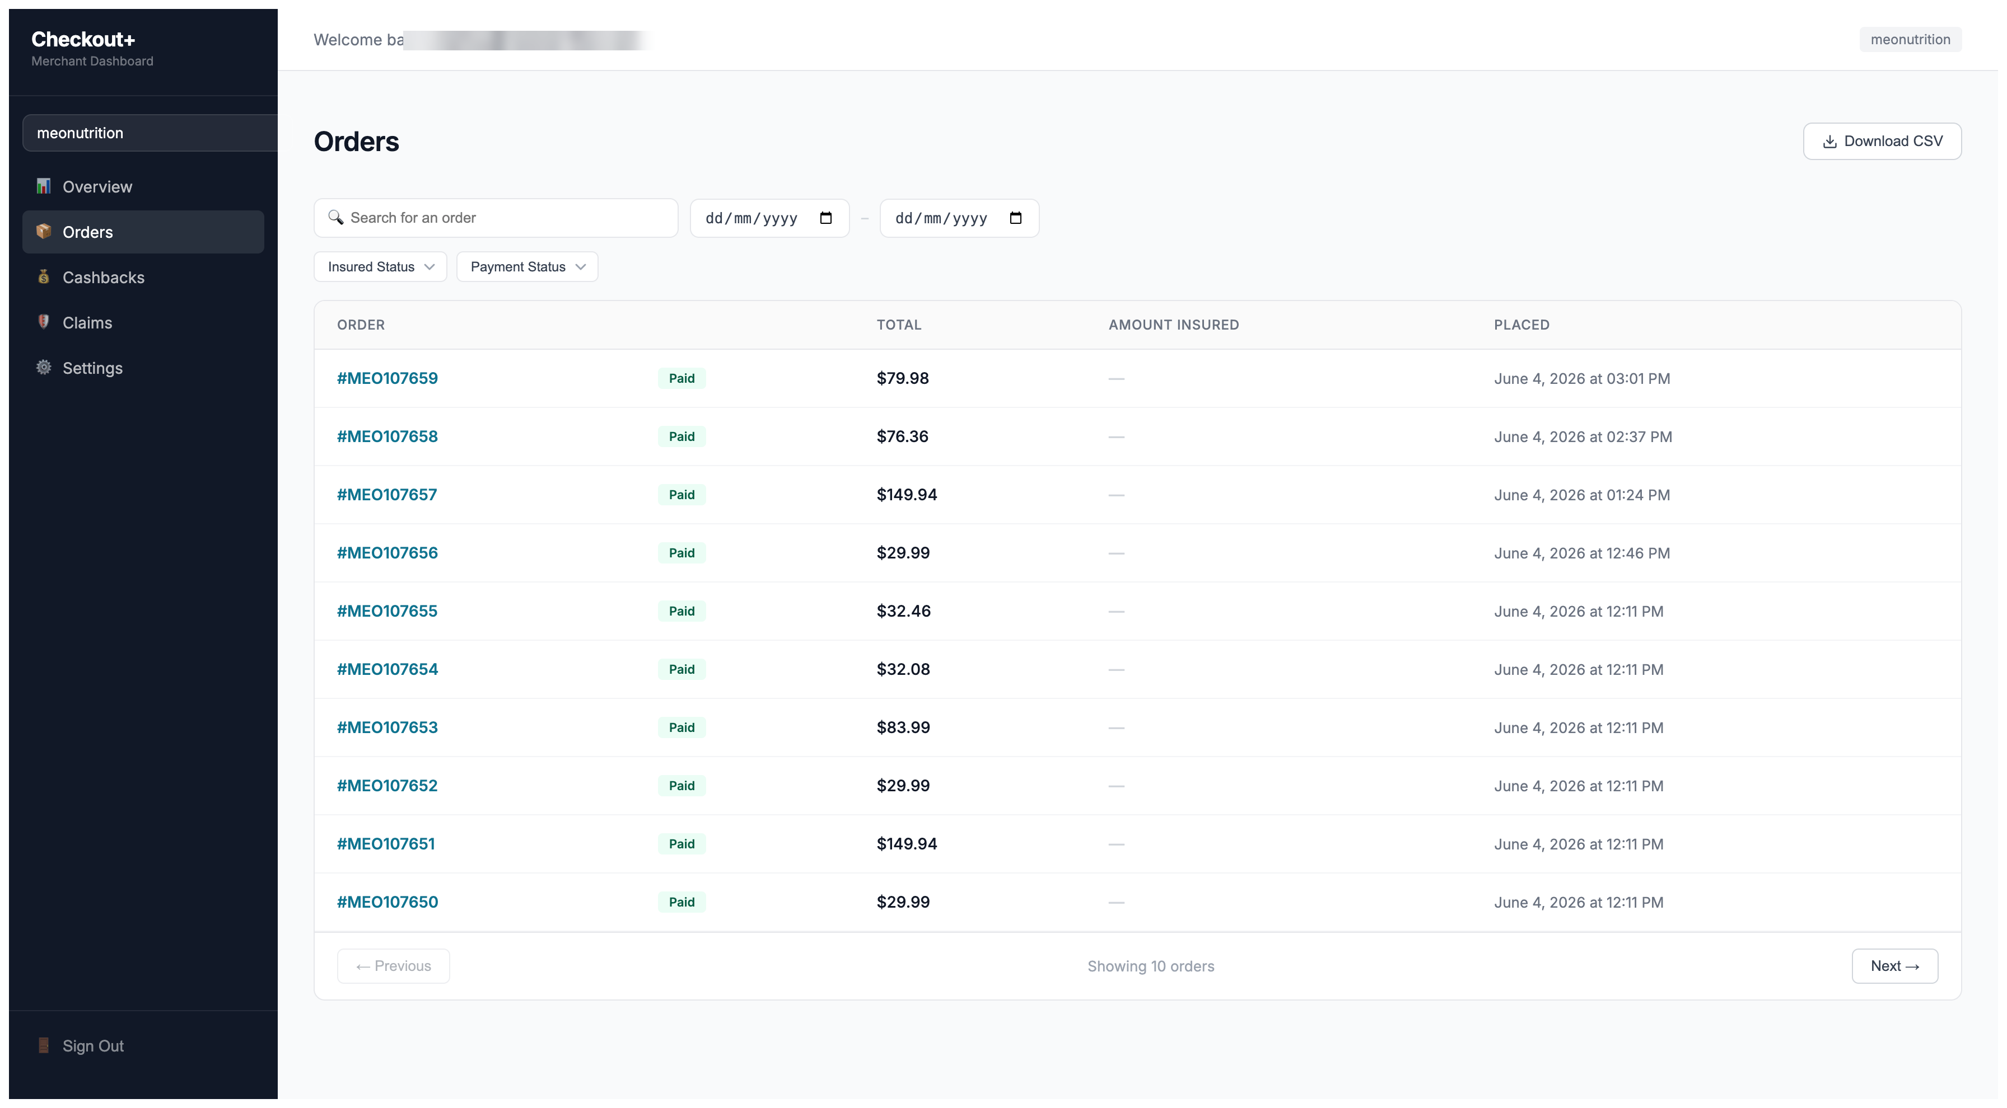Click the meonutrition badge in top bar
The image size is (2007, 1108).
click(x=1910, y=39)
